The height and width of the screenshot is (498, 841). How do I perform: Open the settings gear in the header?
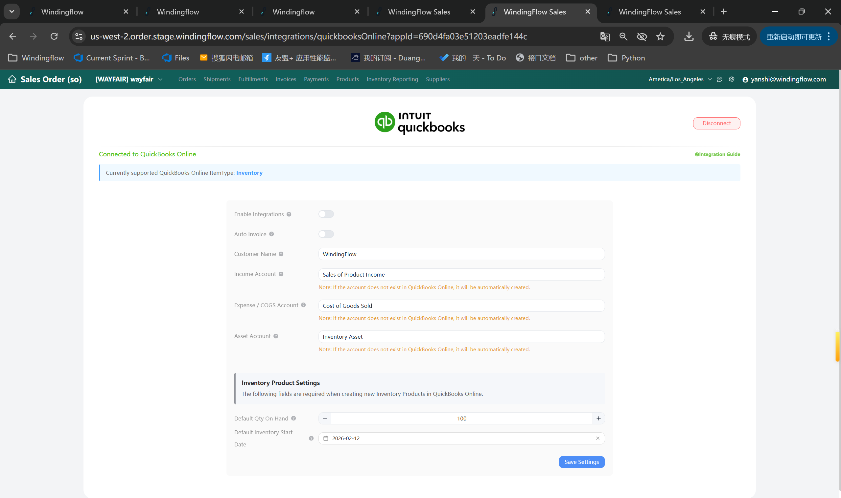(x=732, y=79)
